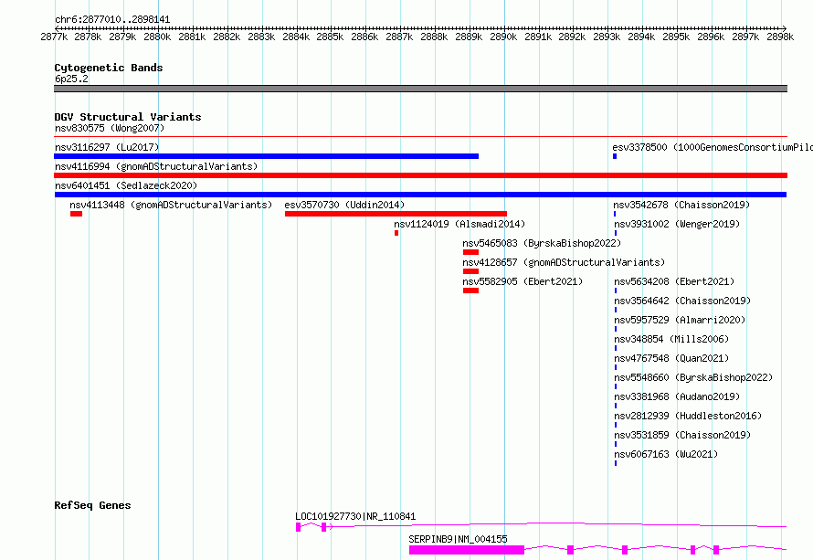Select the SERPINB9|NM_004155 gene label
Viewport: 813px width, 560px height.
click(458, 539)
